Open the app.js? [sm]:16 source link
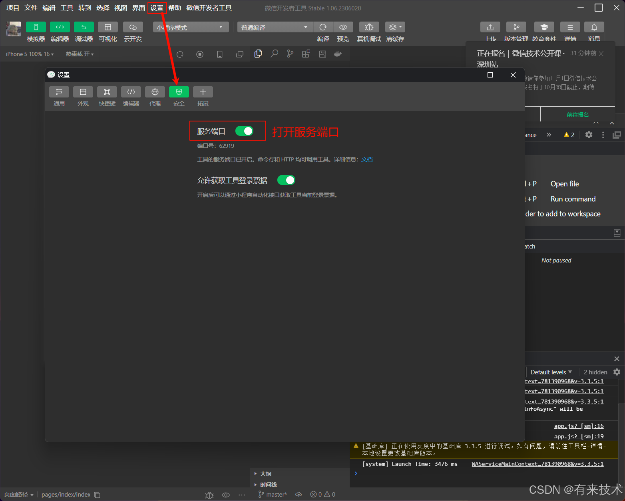Screen dimensions: 625x501 (x=579, y=426)
